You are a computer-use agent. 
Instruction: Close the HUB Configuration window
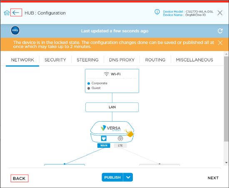pos(220,13)
